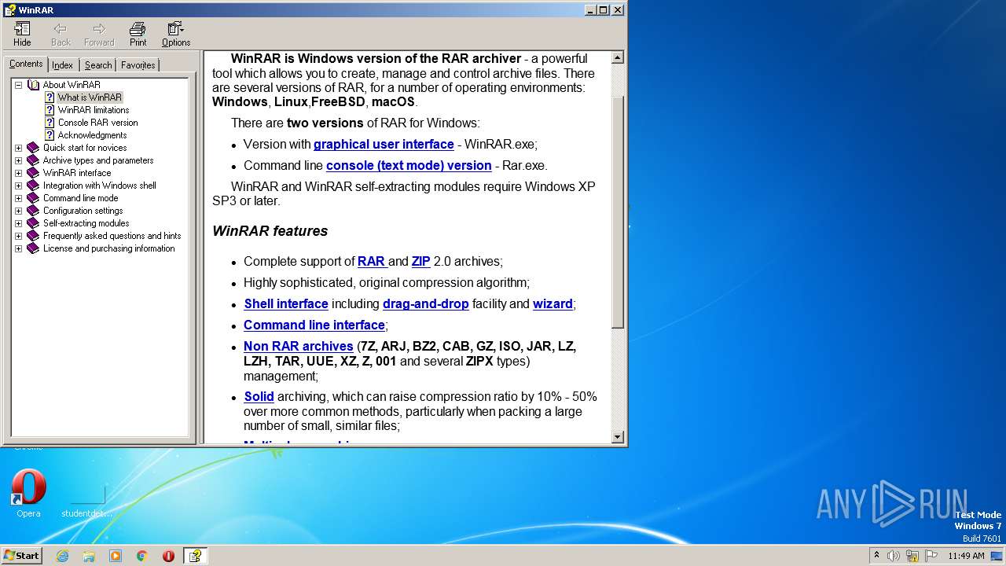This screenshot has width=1006, height=566.
Task: Open the Opera desktop shortcut
Action: tap(28, 493)
